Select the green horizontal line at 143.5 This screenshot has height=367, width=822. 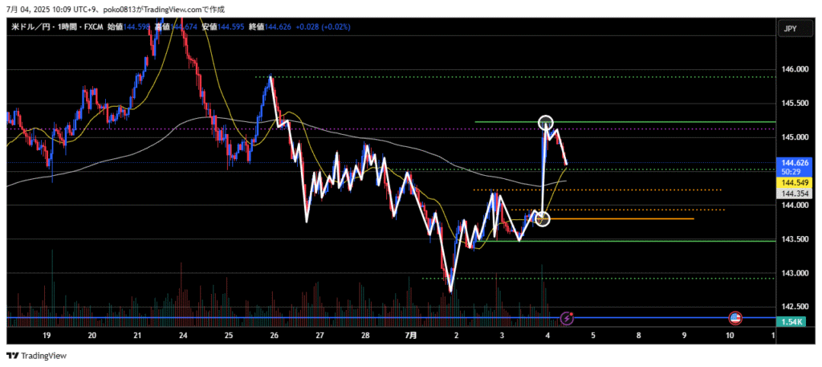[642, 241]
